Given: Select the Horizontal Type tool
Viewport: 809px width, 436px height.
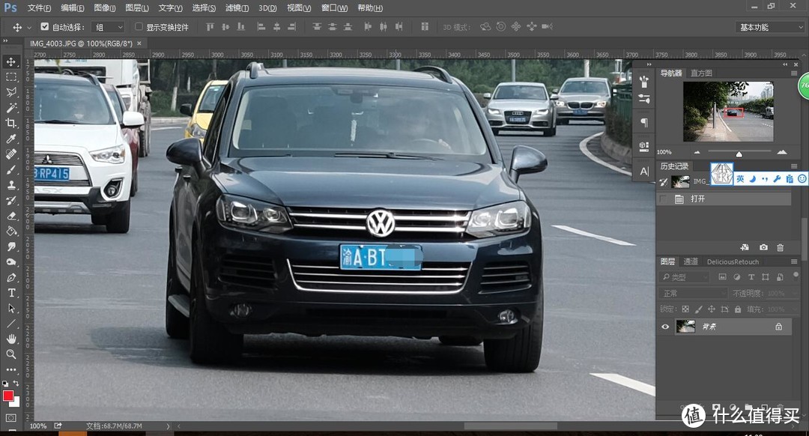Looking at the screenshot, I should tap(10, 293).
